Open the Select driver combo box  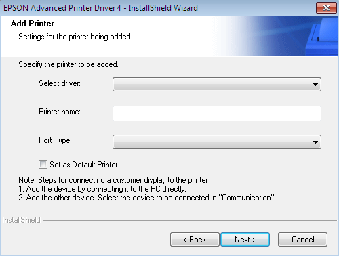point(217,85)
